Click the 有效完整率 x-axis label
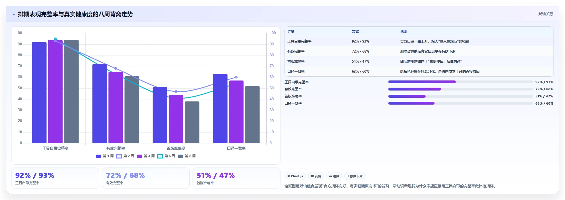565x200 pixels. pyautogui.click(x=116, y=148)
